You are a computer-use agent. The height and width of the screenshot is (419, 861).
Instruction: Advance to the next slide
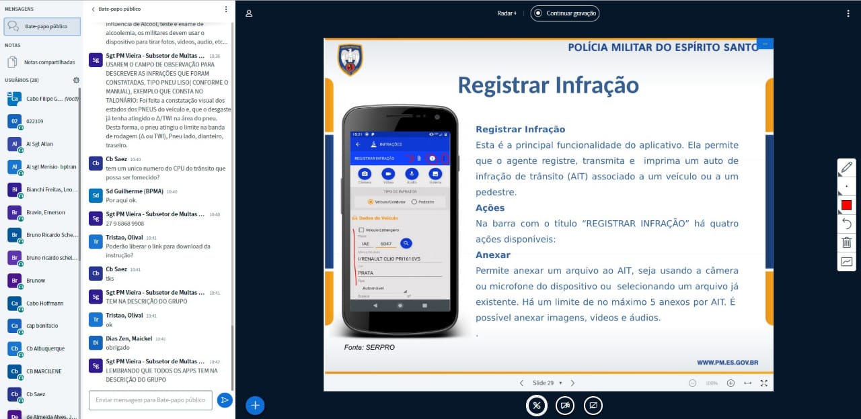tap(572, 383)
